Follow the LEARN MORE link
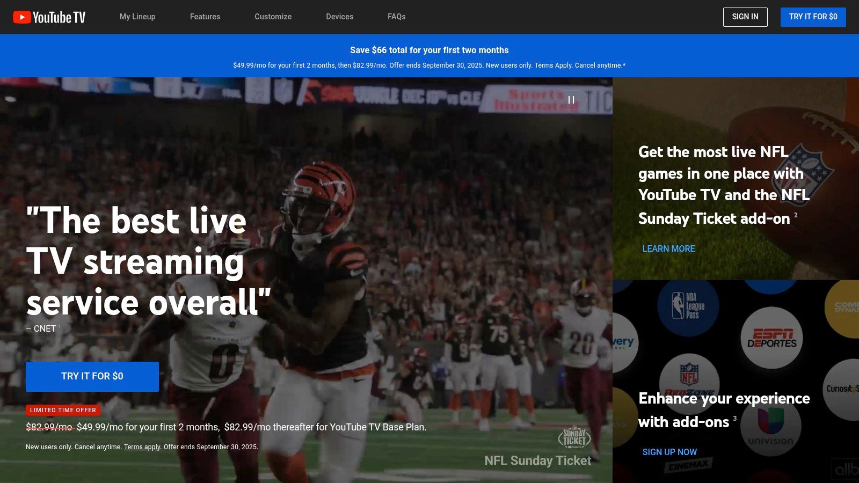The image size is (859, 483). [668, 248]
